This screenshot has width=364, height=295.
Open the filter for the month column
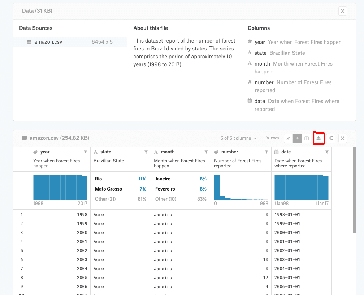pos(206,152)
